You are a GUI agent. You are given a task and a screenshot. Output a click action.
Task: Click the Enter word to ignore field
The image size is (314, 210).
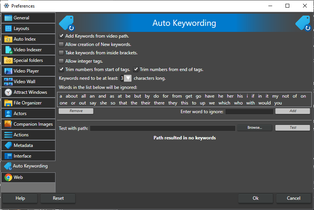249,112
